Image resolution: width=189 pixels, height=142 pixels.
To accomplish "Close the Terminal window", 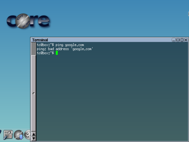I will click(186, 40).
